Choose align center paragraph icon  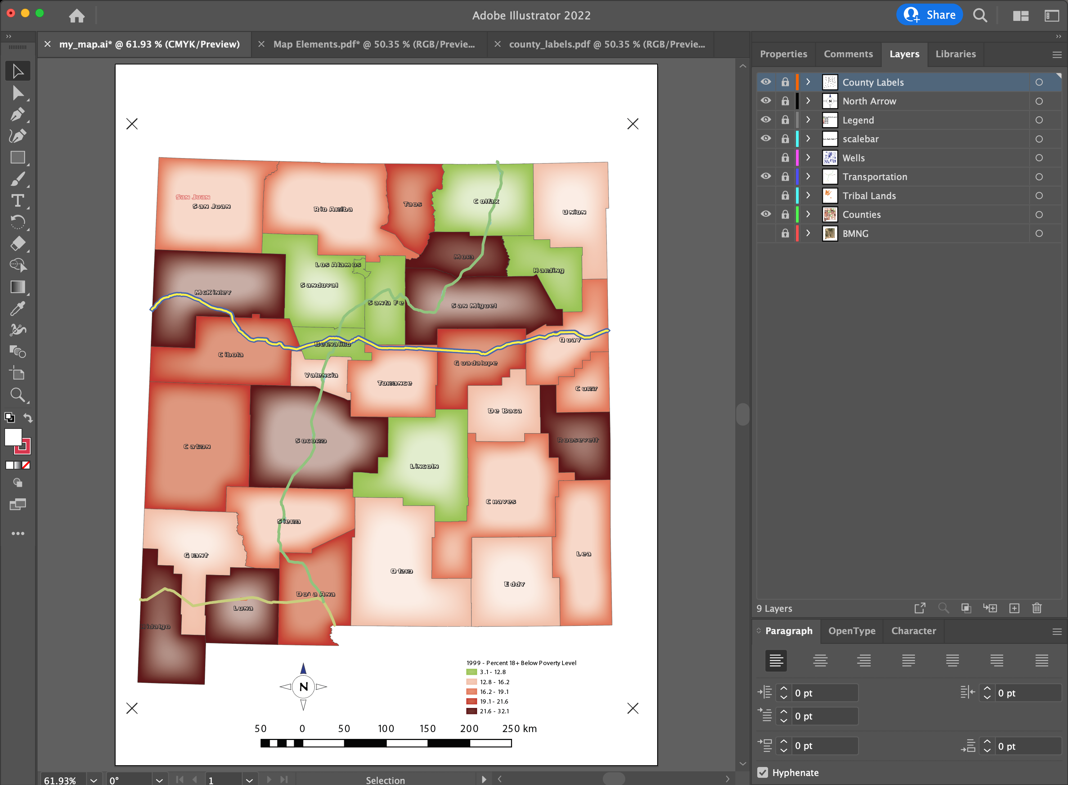[820, 660]
